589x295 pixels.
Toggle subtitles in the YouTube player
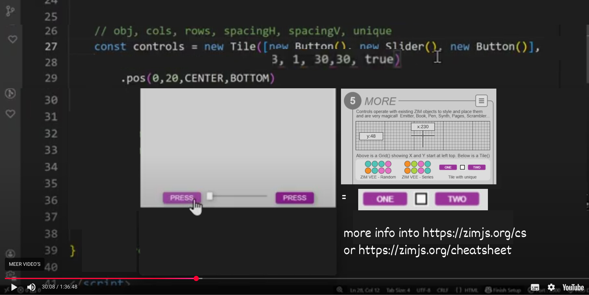click(535, 287)
